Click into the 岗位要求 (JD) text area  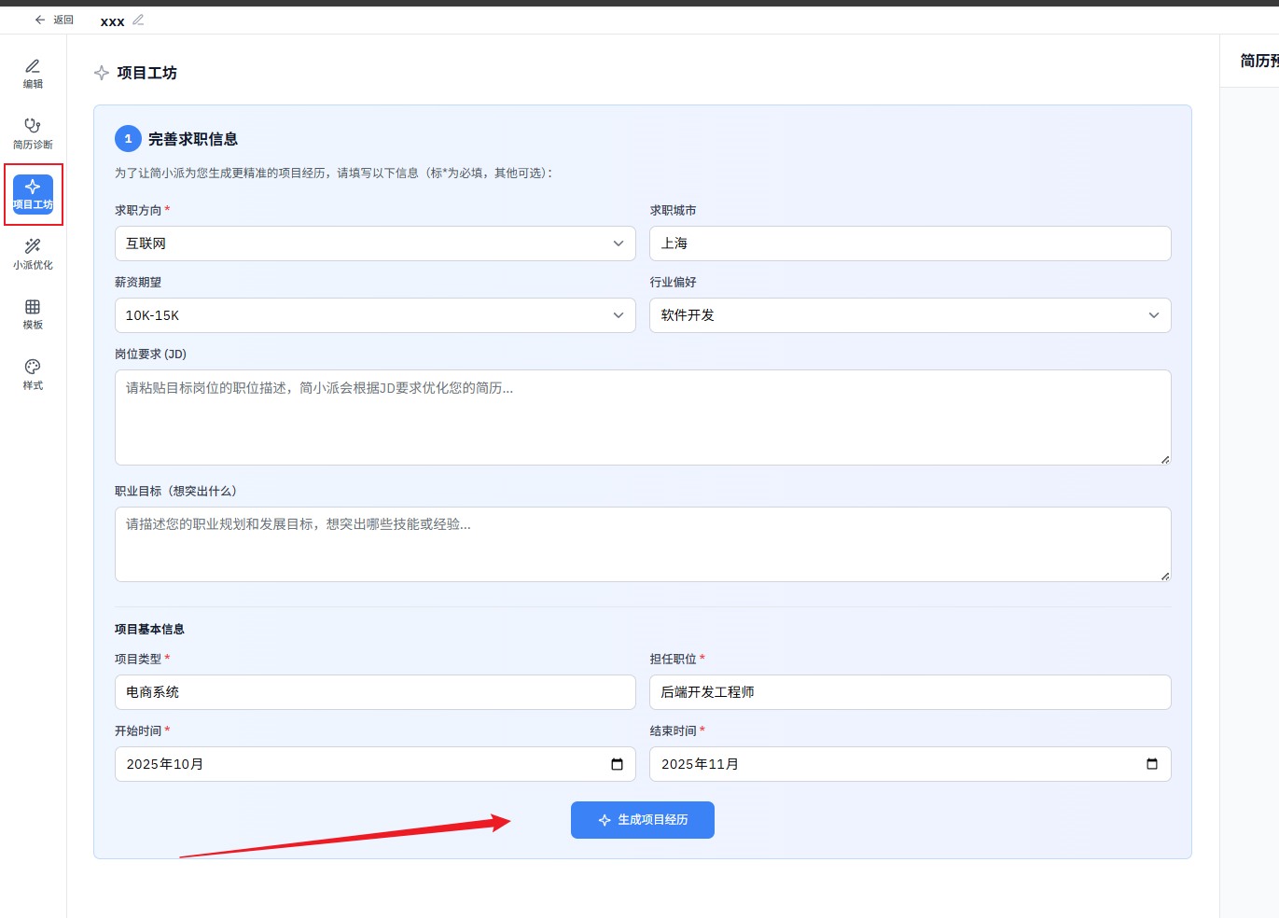(x=642, y=417)
